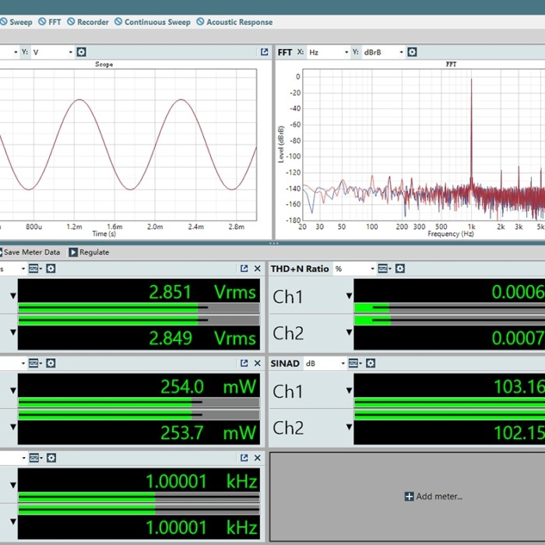
Task: Pop out the kHz frequency meter
Action: click(244, 459)
